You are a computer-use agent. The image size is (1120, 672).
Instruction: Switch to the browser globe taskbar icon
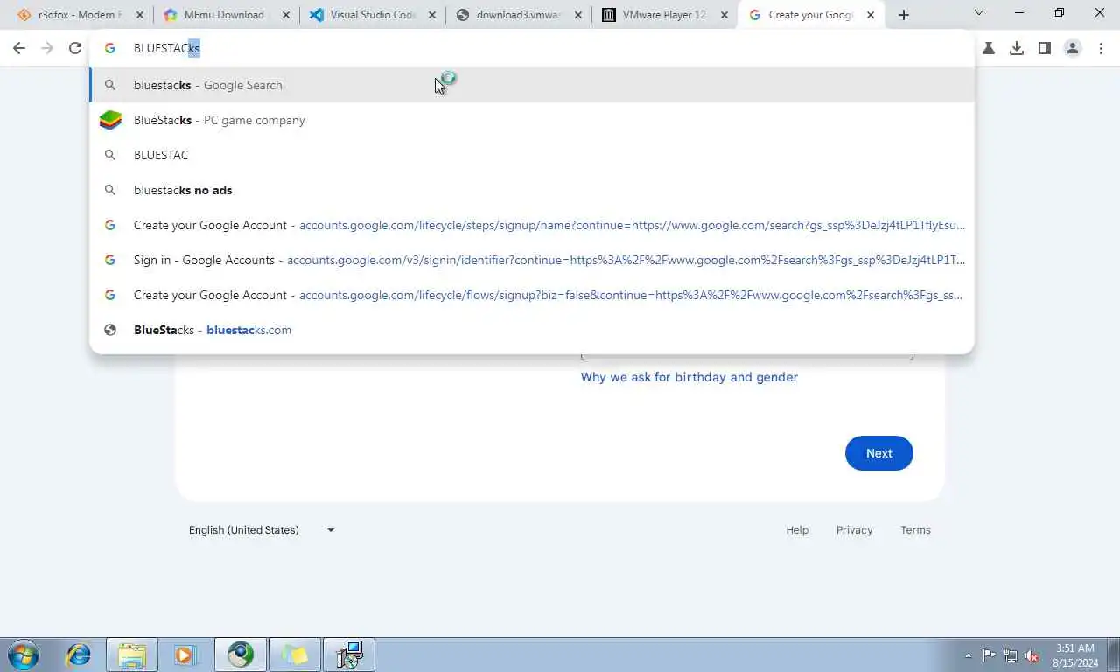[241, 654]
